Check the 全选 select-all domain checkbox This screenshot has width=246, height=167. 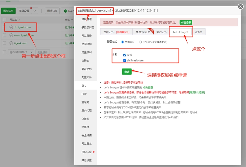(124, 55)
